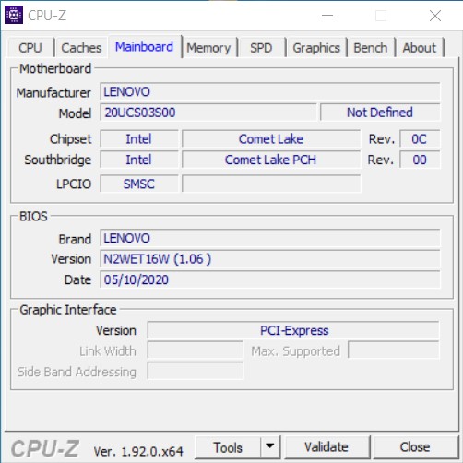Switch to the CPU tab
463x463 pixels.
[x=30, y=48]
